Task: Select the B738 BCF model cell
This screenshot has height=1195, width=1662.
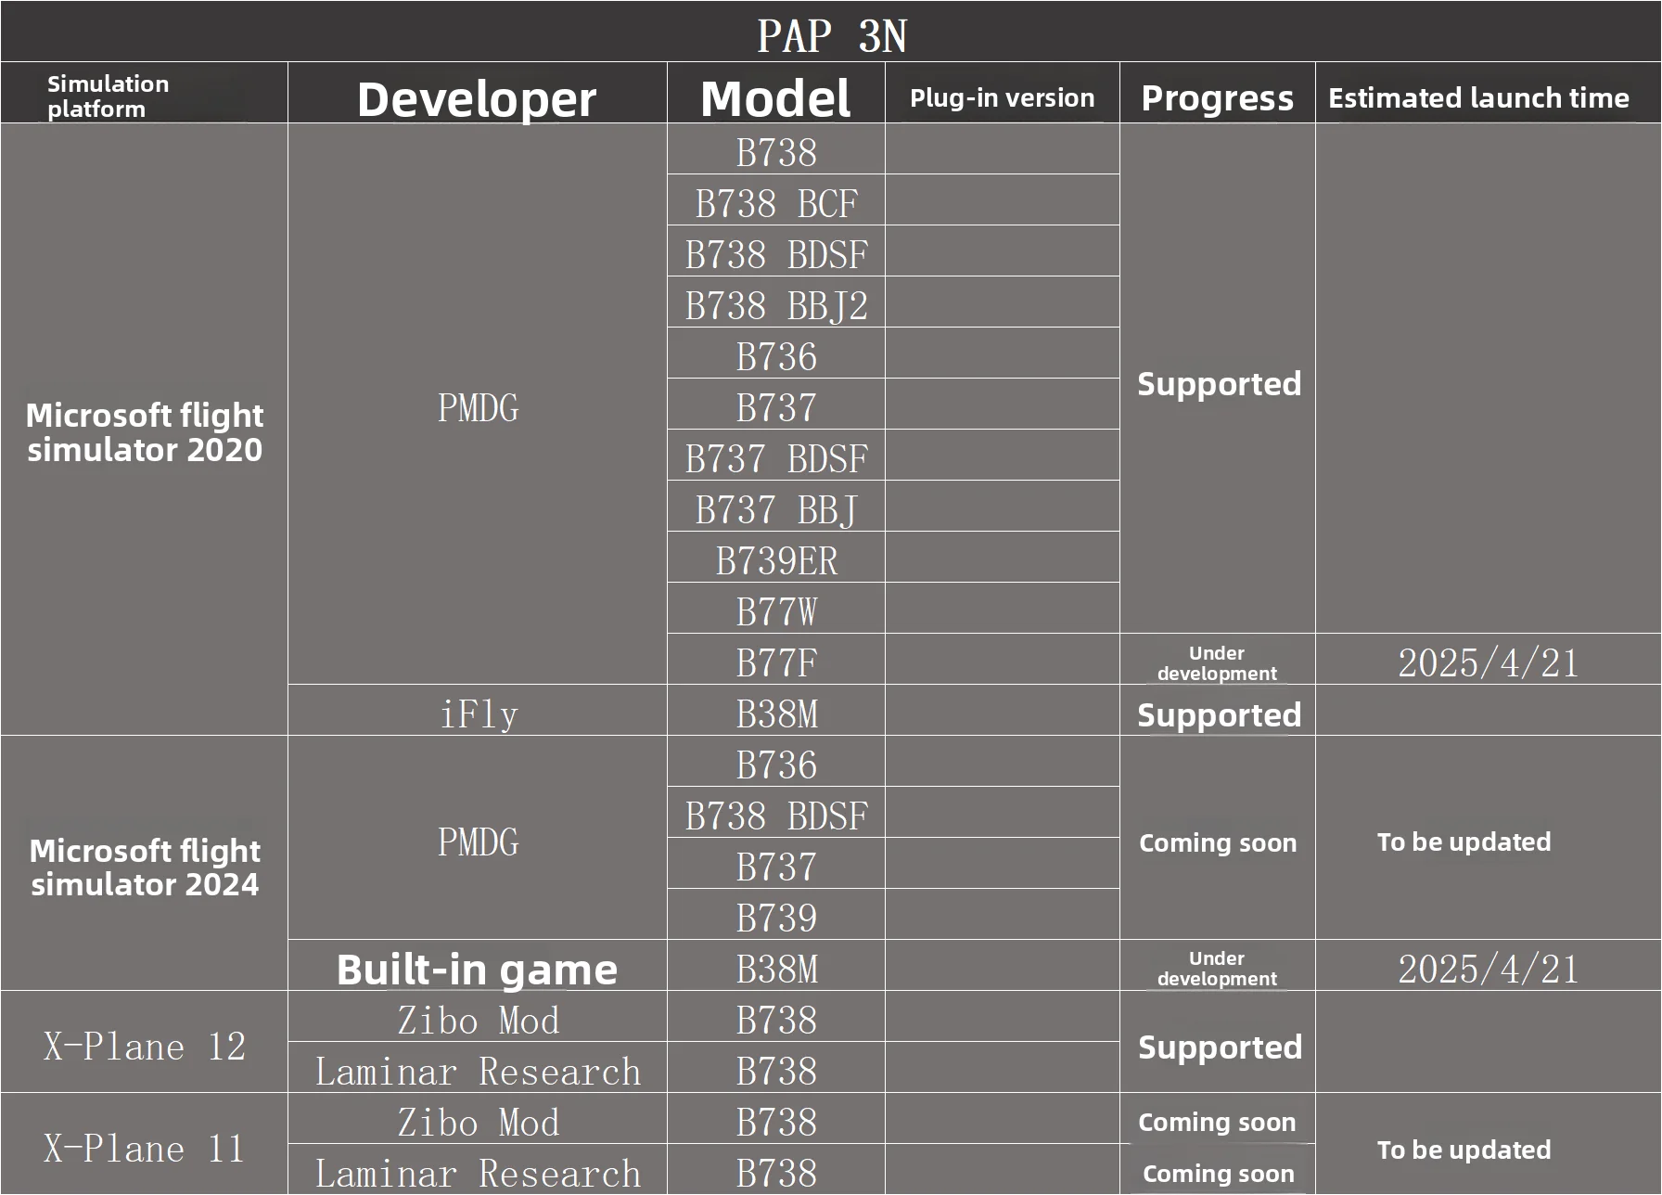Action: click(x=776, y=204)
